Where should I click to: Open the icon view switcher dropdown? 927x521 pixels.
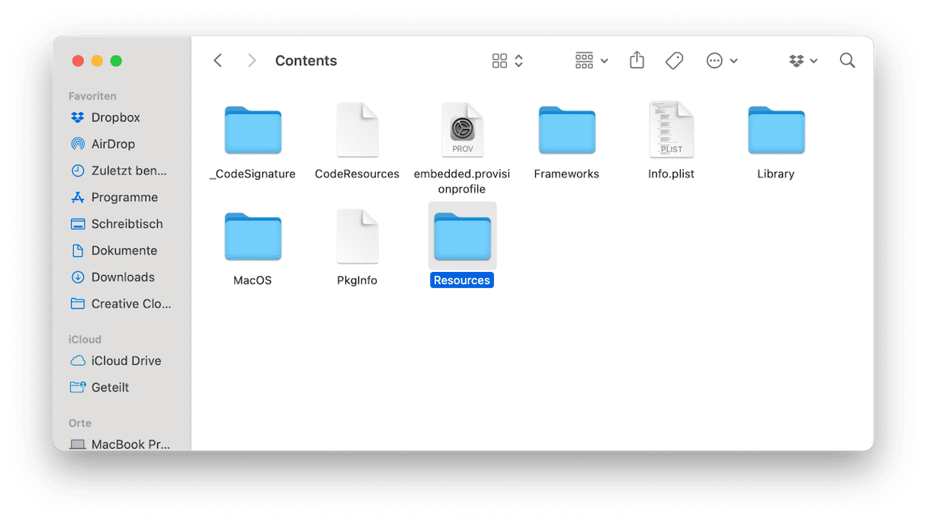[508, 61]
